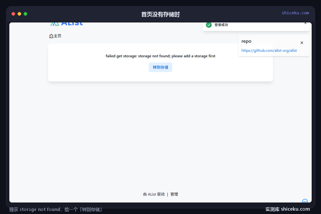Click the home icon in the breadcrumb
Image resolution: width=321 pixels, height=214 pixels.
pos(51,36)
